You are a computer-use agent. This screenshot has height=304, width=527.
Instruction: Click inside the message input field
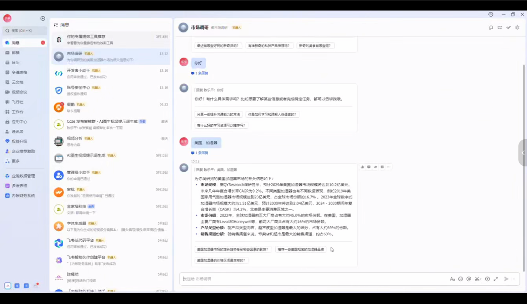[273, 279]
